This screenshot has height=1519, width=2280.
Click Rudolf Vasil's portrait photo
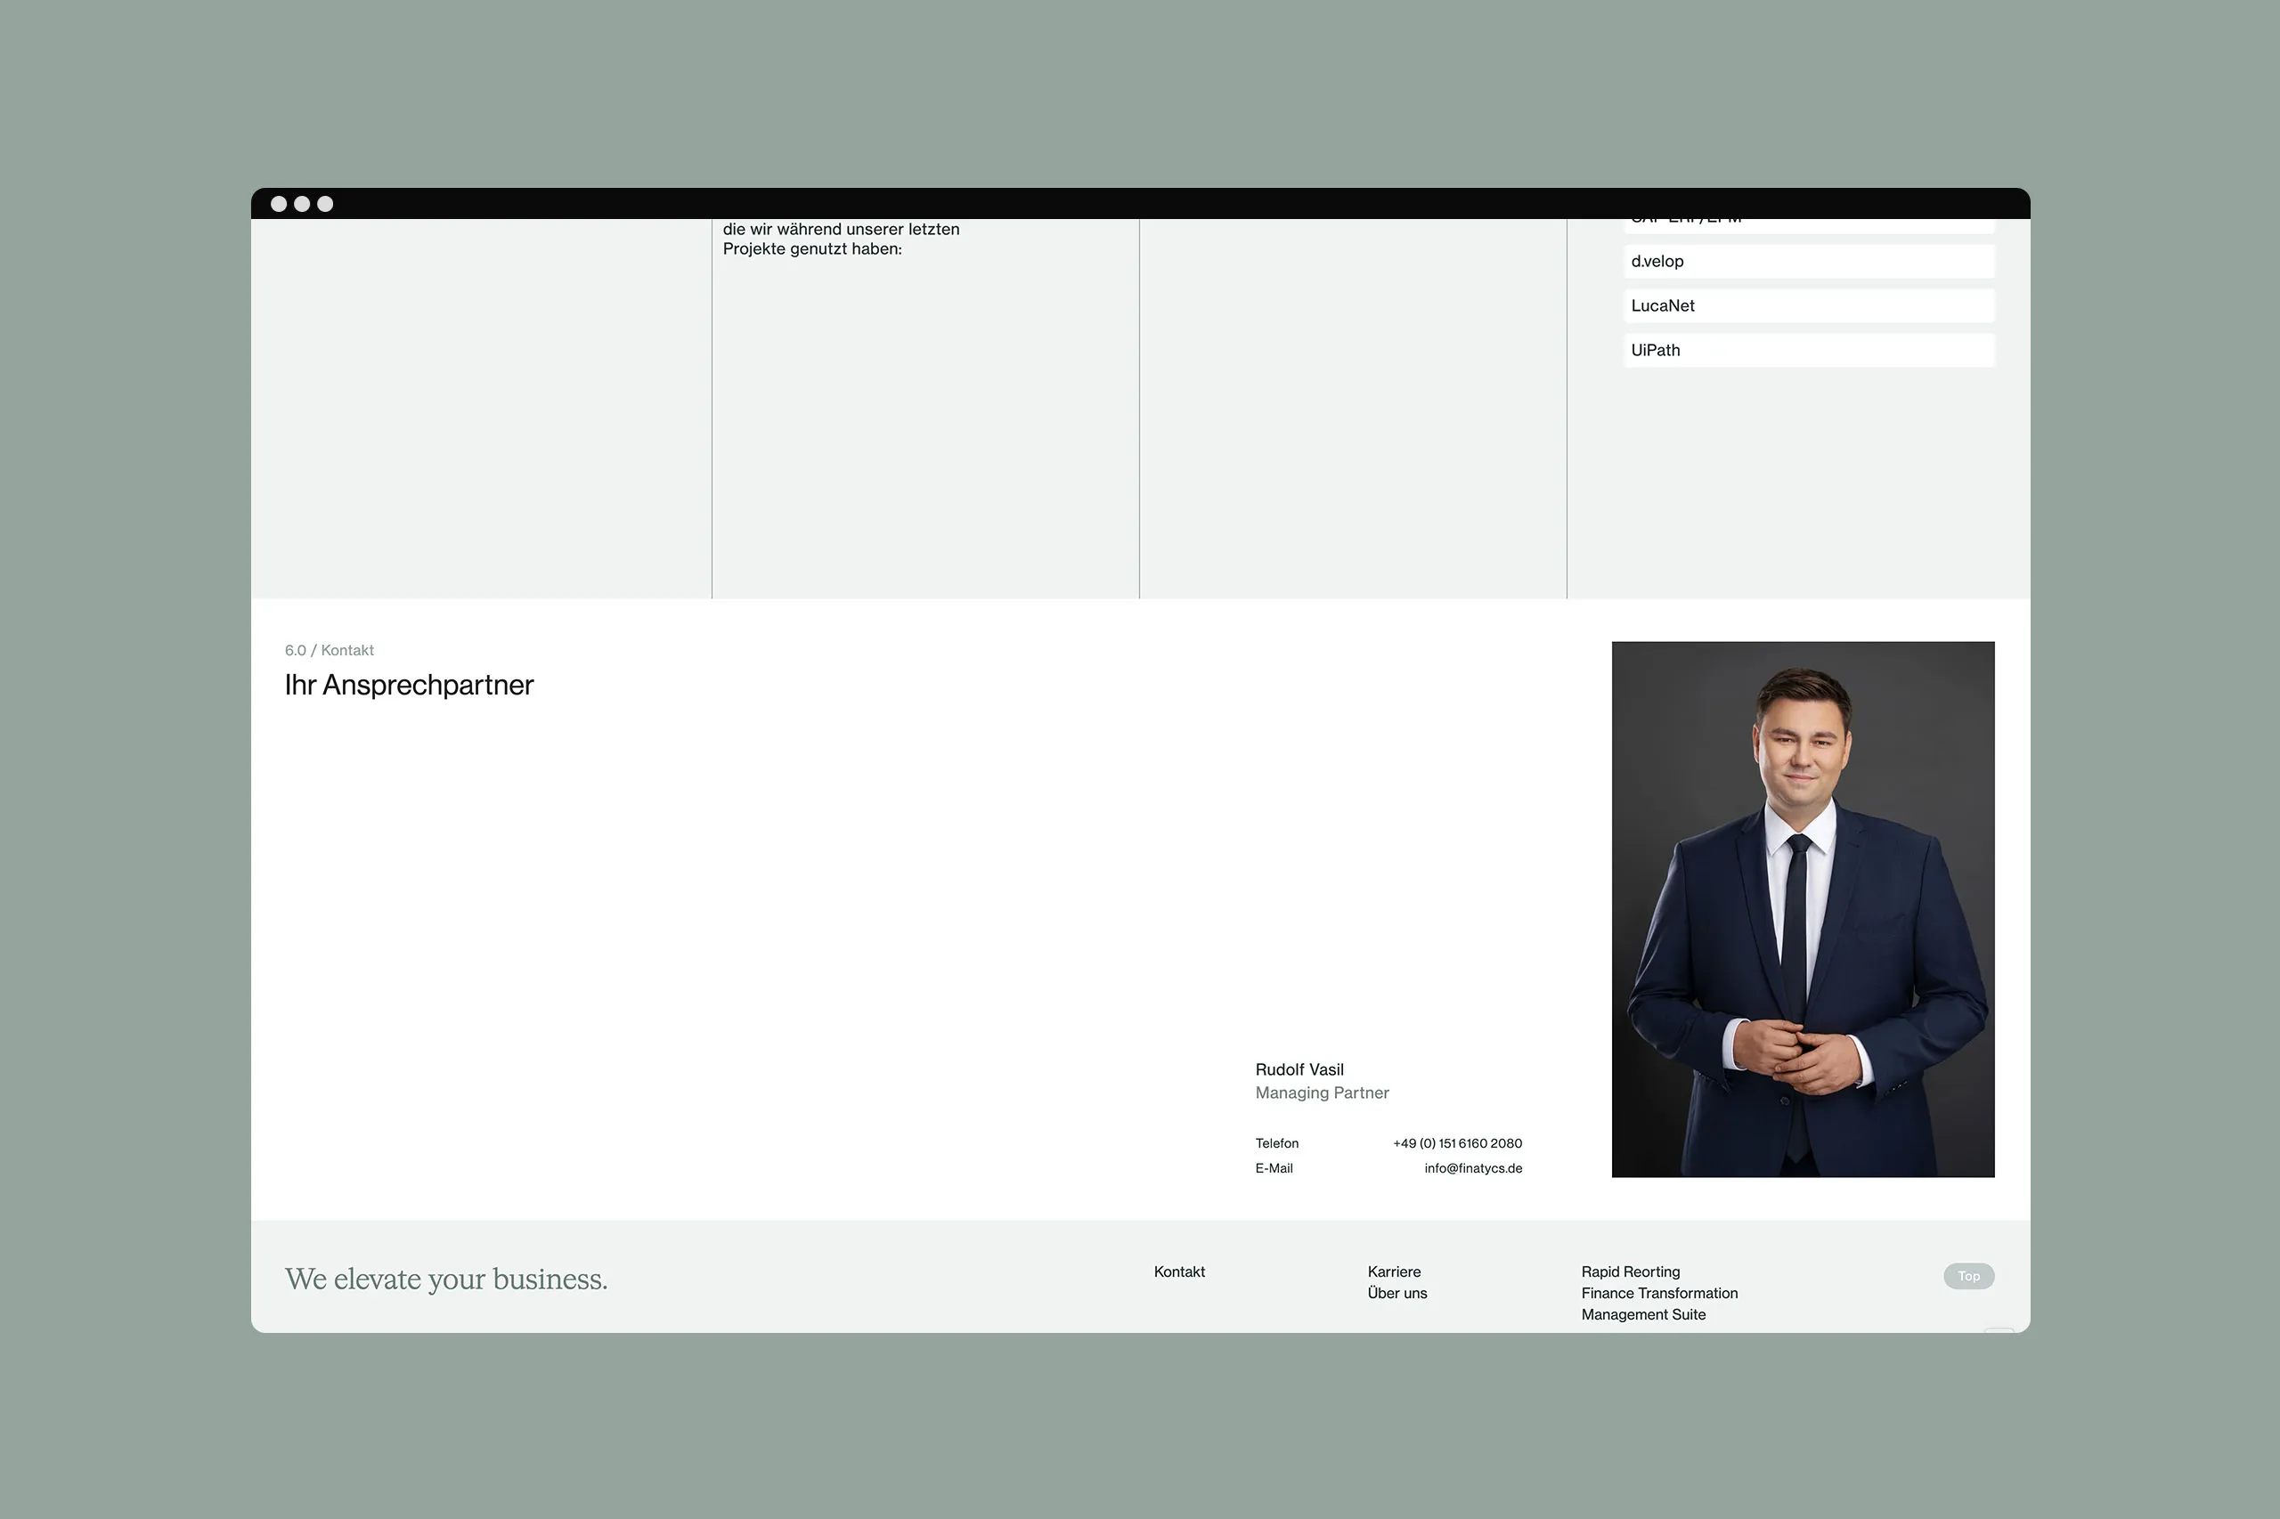pos(1803,909)
